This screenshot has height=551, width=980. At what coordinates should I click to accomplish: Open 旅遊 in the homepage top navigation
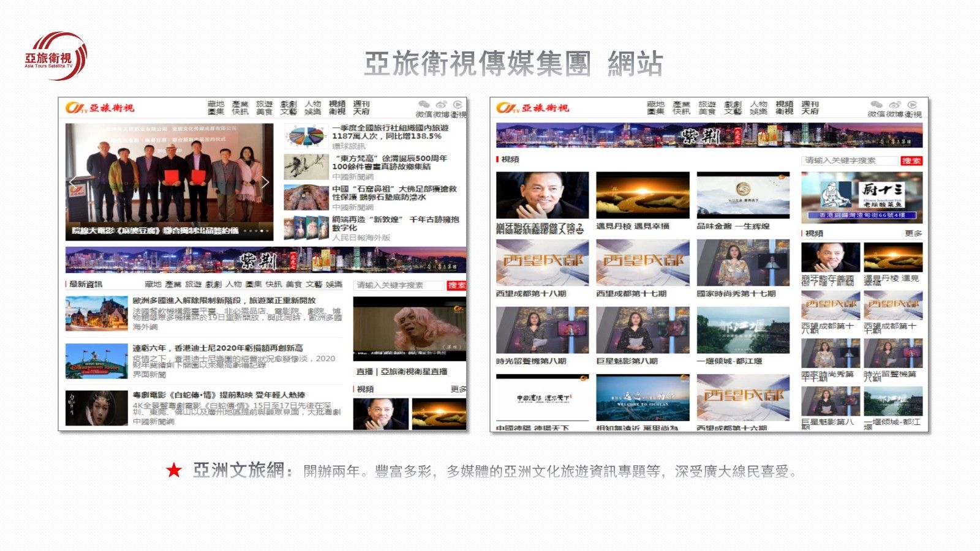point(264,104)
